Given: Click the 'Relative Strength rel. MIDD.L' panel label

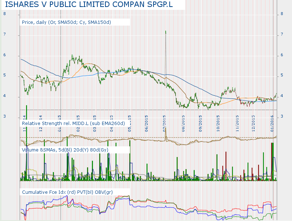Looking at the screenshot, I should coord(73,124).
